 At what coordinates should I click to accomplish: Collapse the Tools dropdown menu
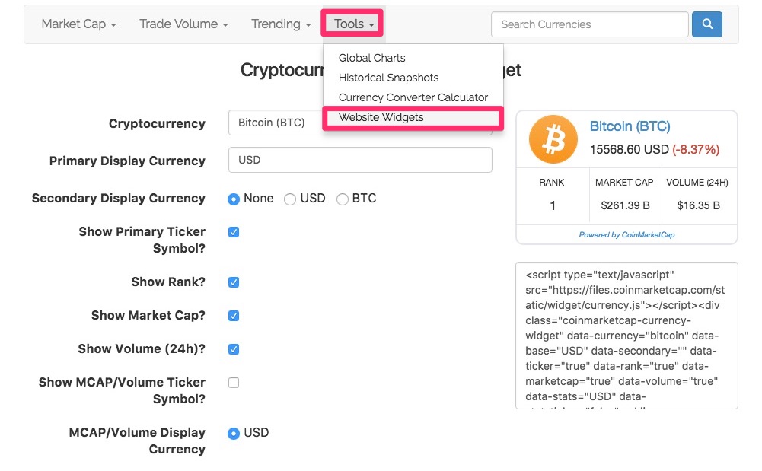354,24
